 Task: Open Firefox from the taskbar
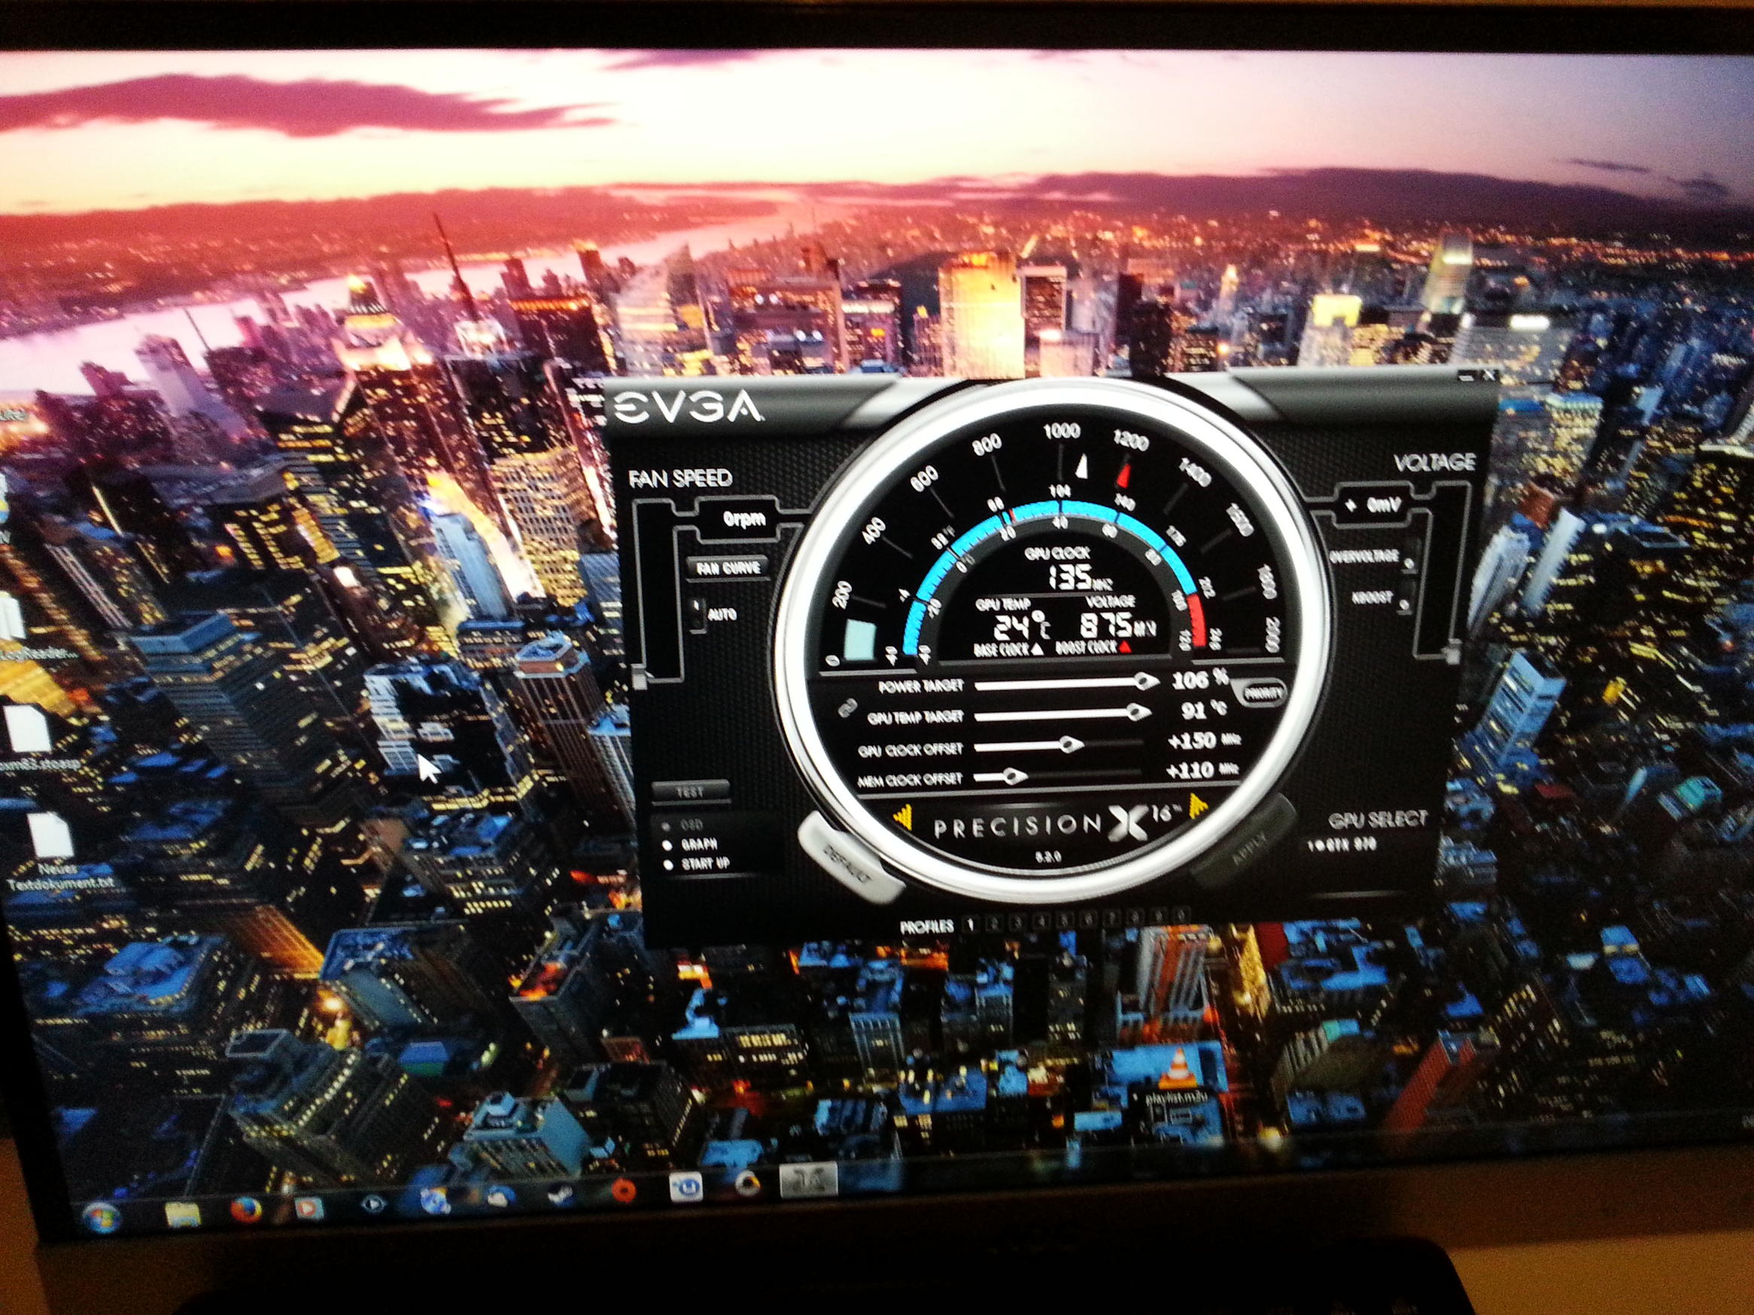tap(245, 1209)
